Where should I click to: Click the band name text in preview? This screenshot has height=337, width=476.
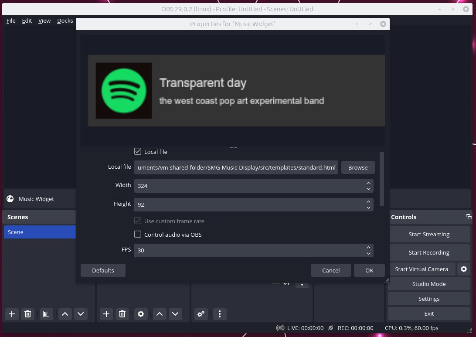point(241,101)
